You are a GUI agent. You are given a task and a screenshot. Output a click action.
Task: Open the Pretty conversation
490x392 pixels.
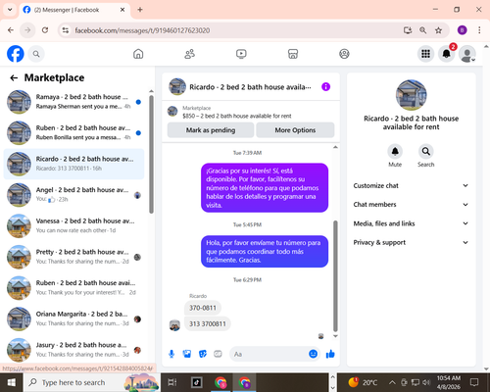click(x=73, y=257)
